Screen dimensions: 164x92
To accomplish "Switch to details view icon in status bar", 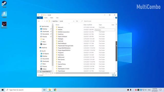I will tap(113, 75).
